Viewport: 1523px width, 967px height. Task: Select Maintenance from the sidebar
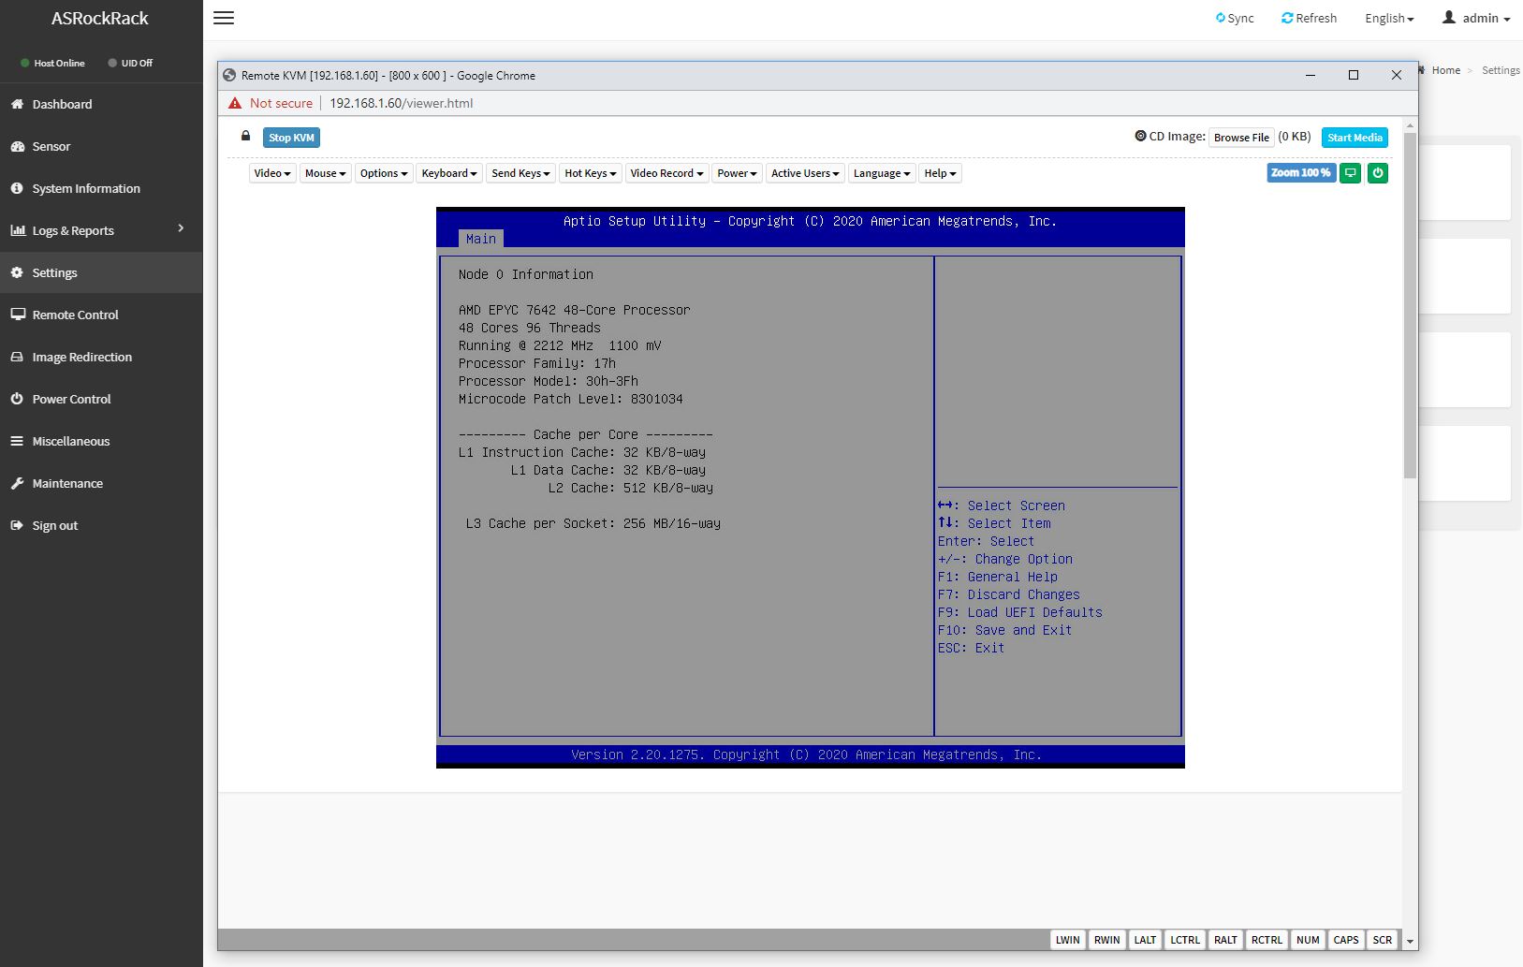pyautogui.click(x=67, y=483)
